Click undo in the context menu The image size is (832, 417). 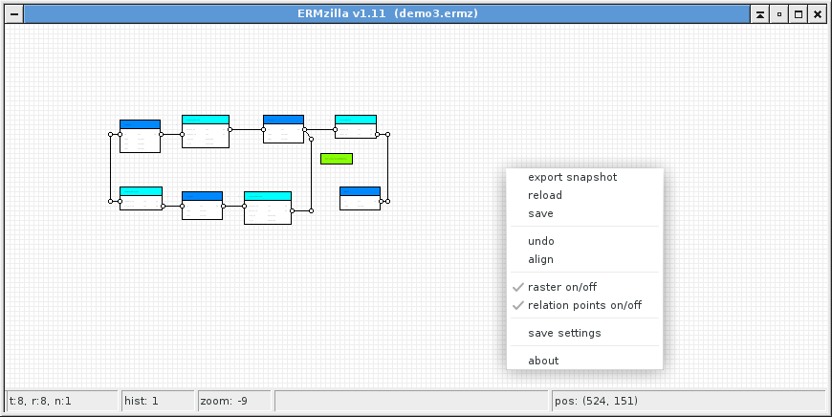541,241
